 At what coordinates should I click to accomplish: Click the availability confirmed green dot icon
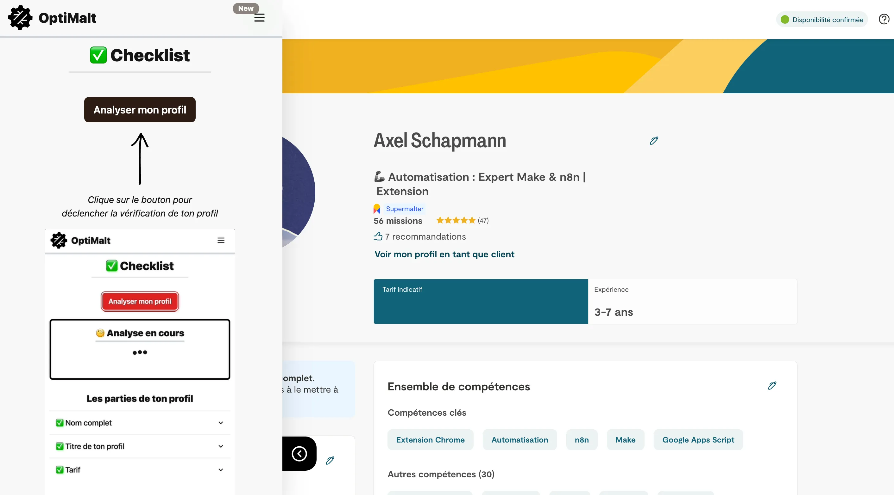coord(784,20)
